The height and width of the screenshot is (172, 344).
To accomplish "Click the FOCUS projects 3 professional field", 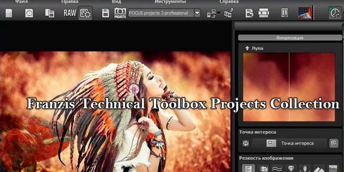I will point(161,13).
